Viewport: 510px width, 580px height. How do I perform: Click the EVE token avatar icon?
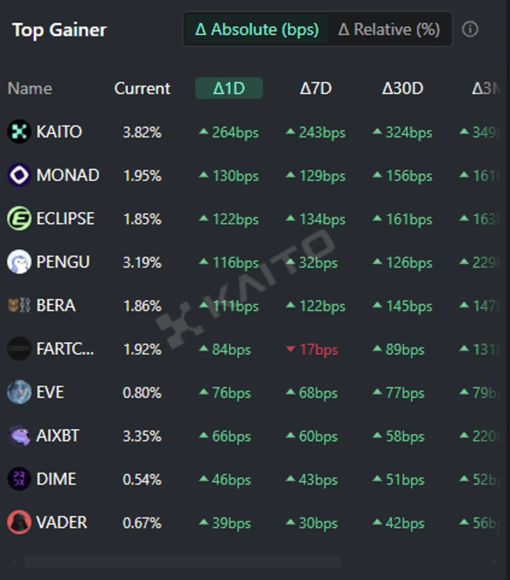click(x=19, y=392)
